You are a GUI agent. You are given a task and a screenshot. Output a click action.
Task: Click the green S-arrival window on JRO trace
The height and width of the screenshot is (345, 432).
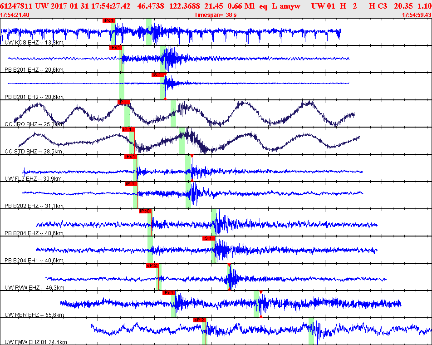173,113
